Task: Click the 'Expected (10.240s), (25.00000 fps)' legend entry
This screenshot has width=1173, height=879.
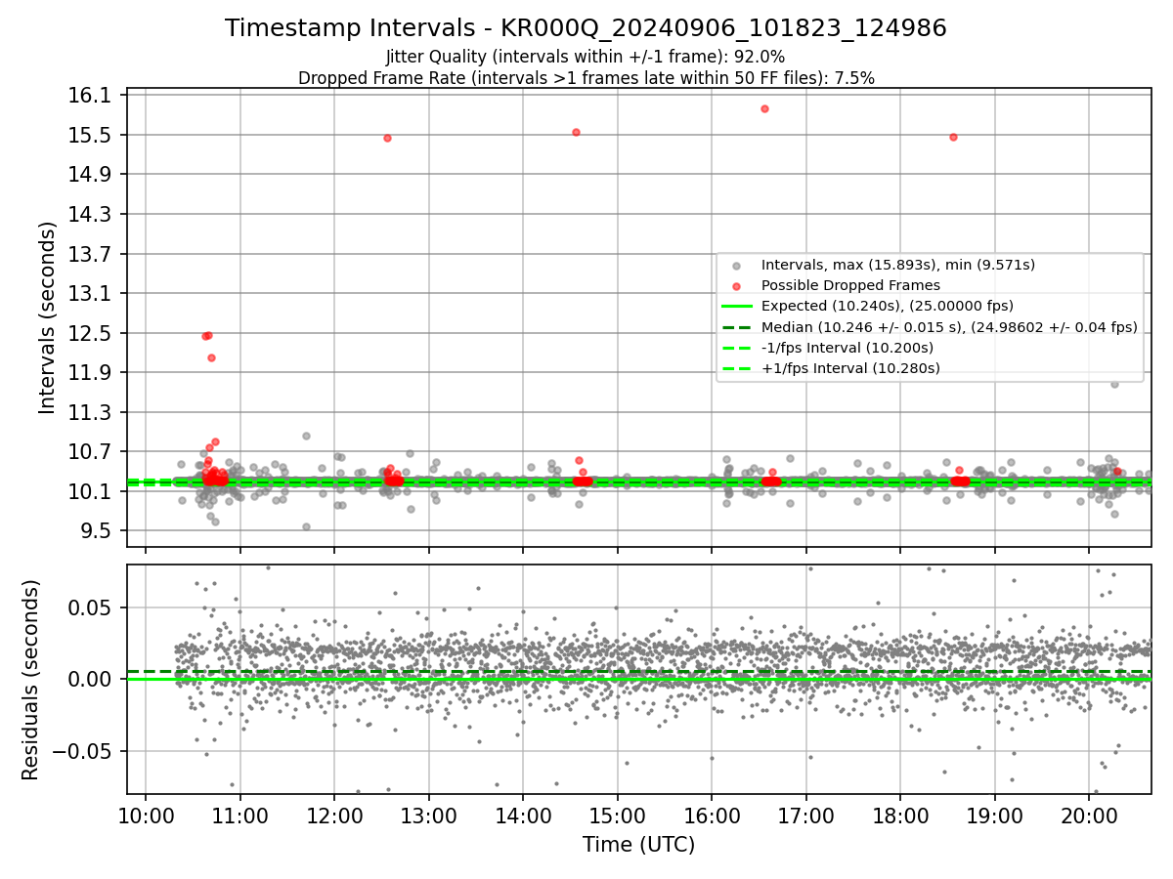Action: (887, 306)
